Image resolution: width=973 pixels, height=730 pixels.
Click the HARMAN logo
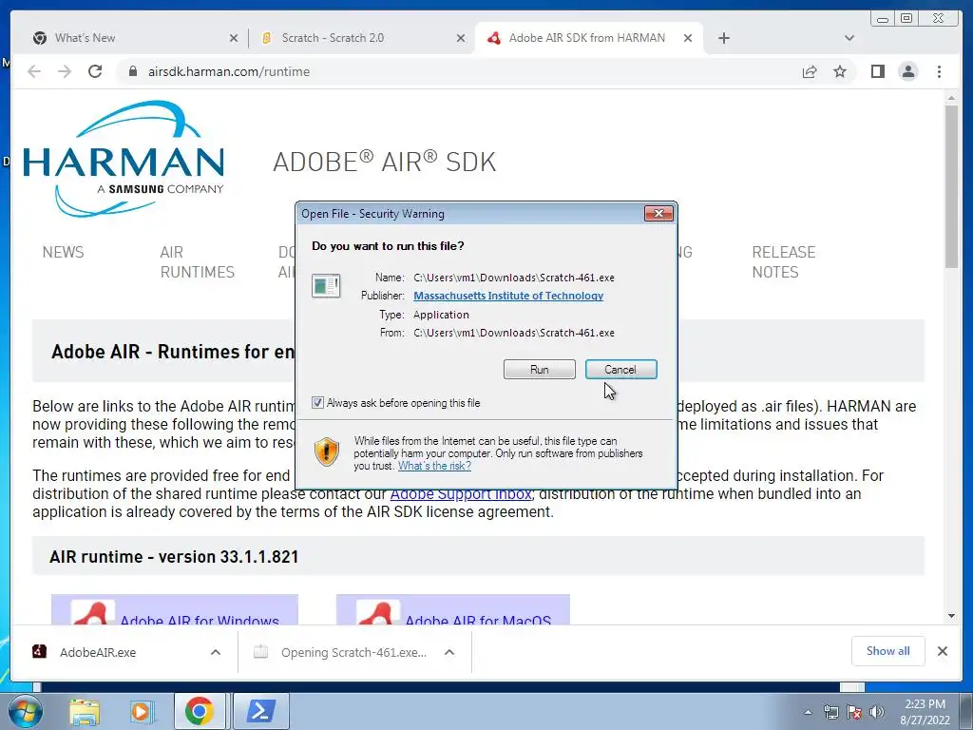coord(124,159)
